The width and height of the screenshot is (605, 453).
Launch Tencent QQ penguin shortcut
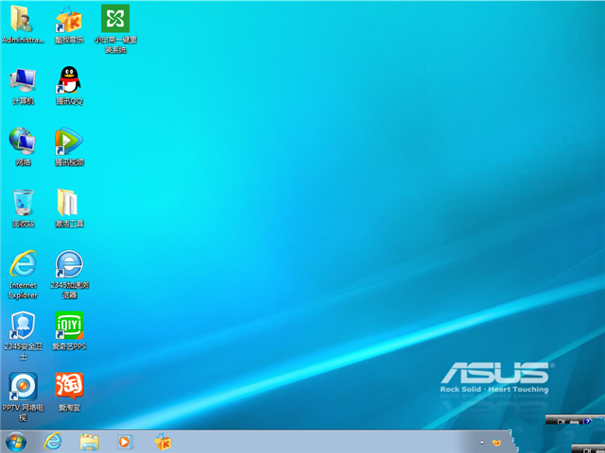[x=68, y=80]
